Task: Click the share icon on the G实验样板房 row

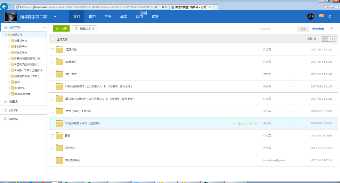Action: (x=250, y=123)
